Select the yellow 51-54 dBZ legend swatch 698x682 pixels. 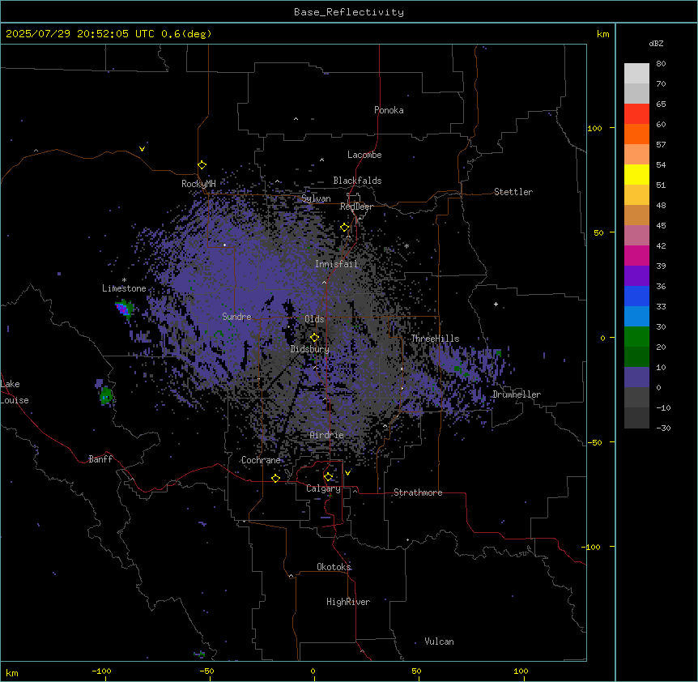636,174
